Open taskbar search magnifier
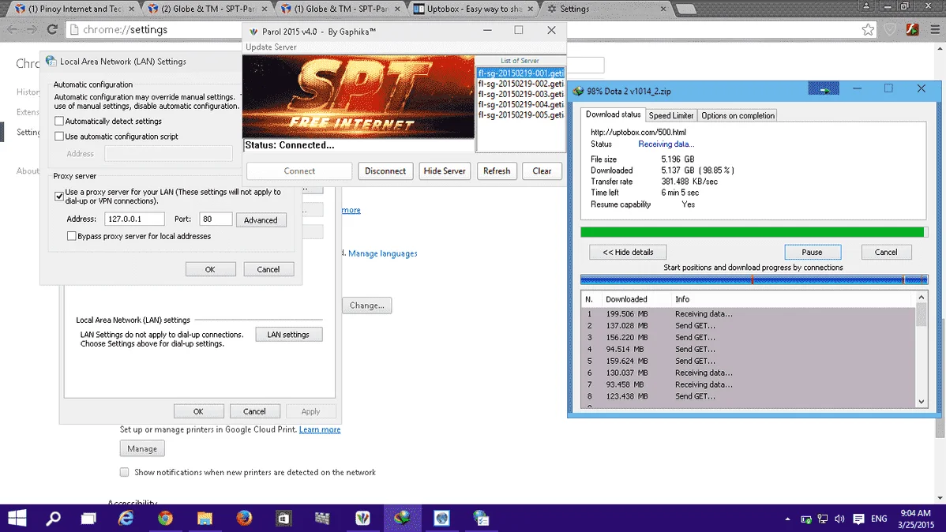 coord(54,518)
